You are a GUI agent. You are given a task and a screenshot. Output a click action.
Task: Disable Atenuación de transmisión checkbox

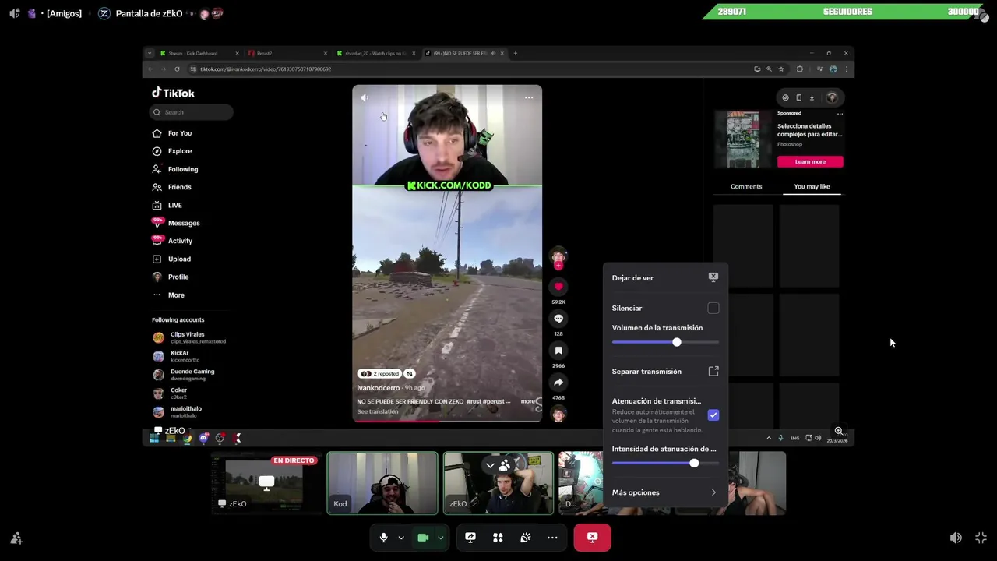tap(713, 415)
